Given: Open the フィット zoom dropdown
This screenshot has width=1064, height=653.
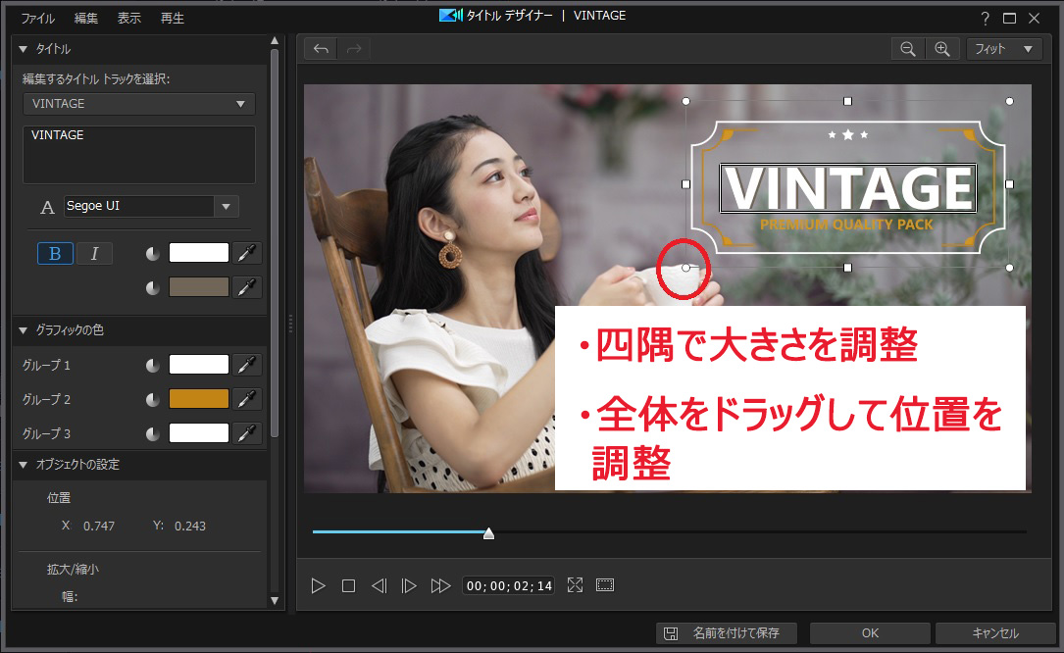Looking at the screenshot, I should [1004, 49].
